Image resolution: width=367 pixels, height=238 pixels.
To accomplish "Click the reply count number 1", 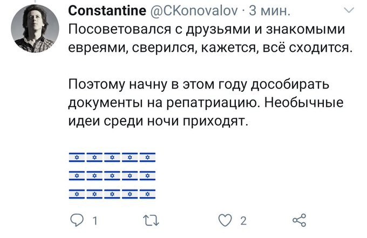I will (95, 221).
